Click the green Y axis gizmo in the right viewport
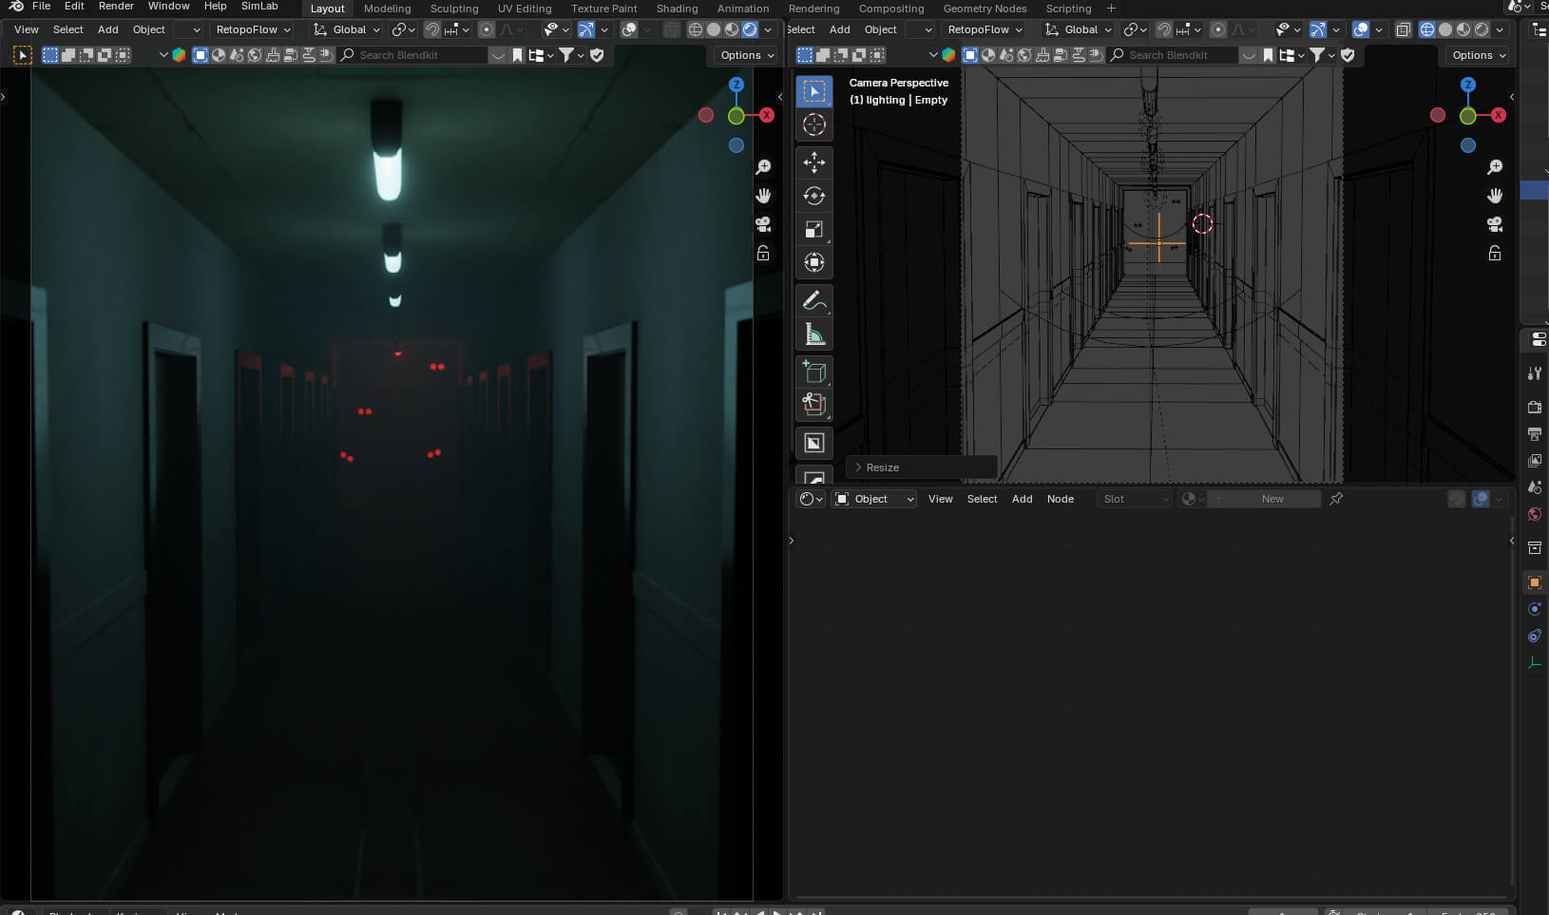 (1467, 116)
